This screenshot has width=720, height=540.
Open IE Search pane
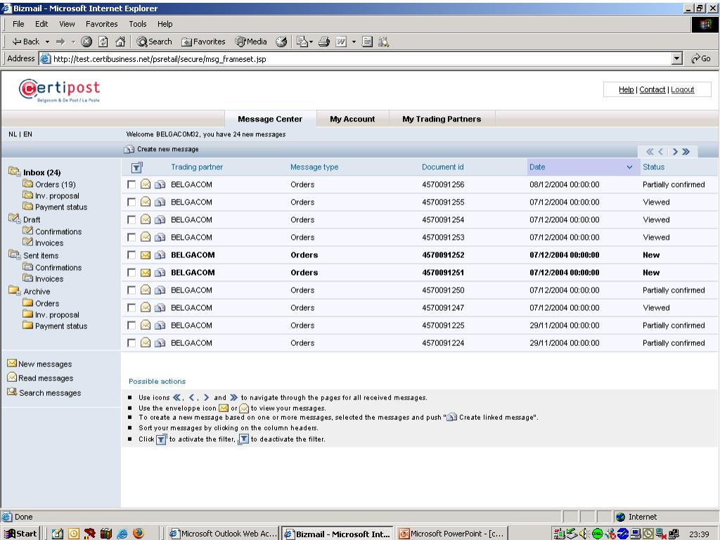coord(154,41)
